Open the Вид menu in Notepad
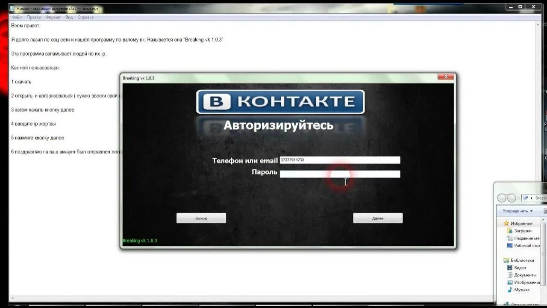 point(69,17)
